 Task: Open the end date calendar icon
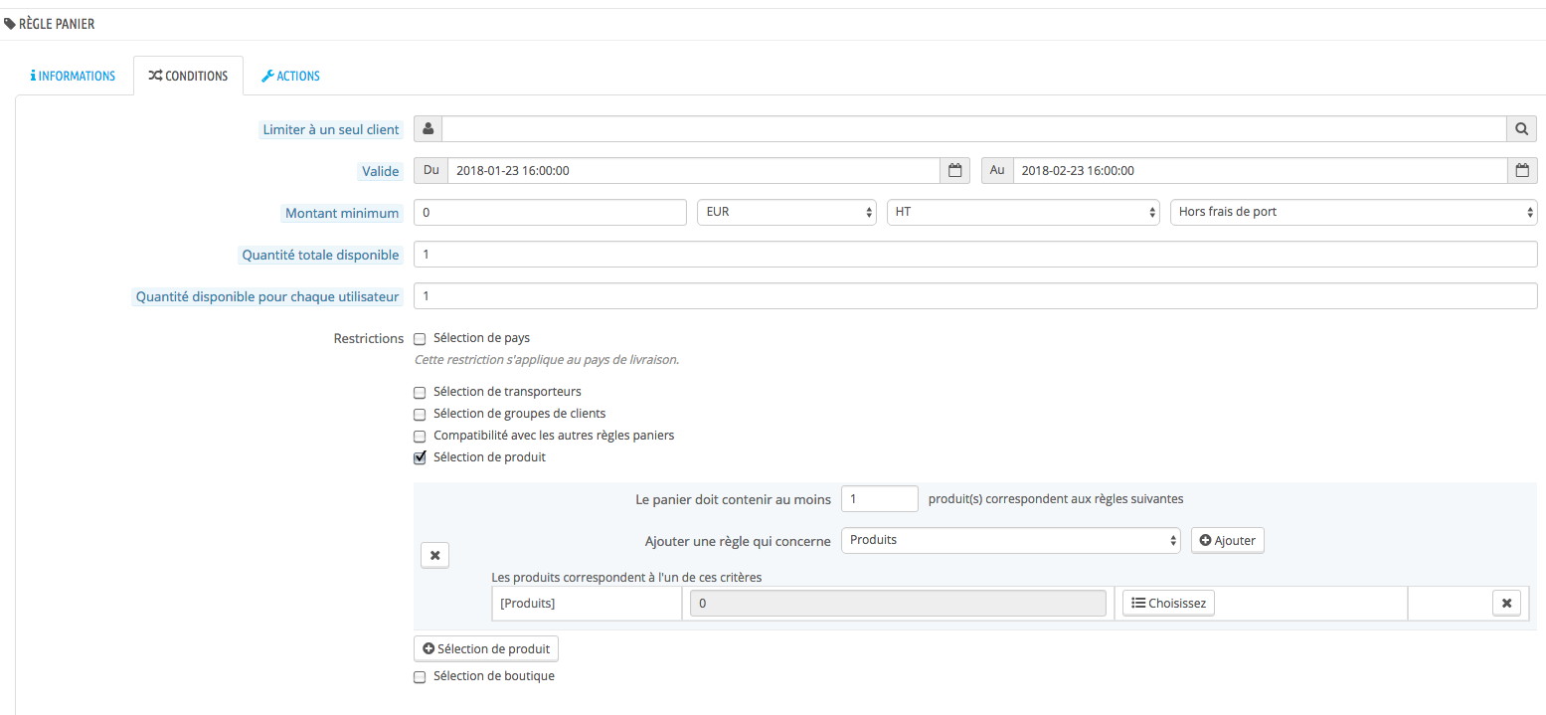[1522, 171]
